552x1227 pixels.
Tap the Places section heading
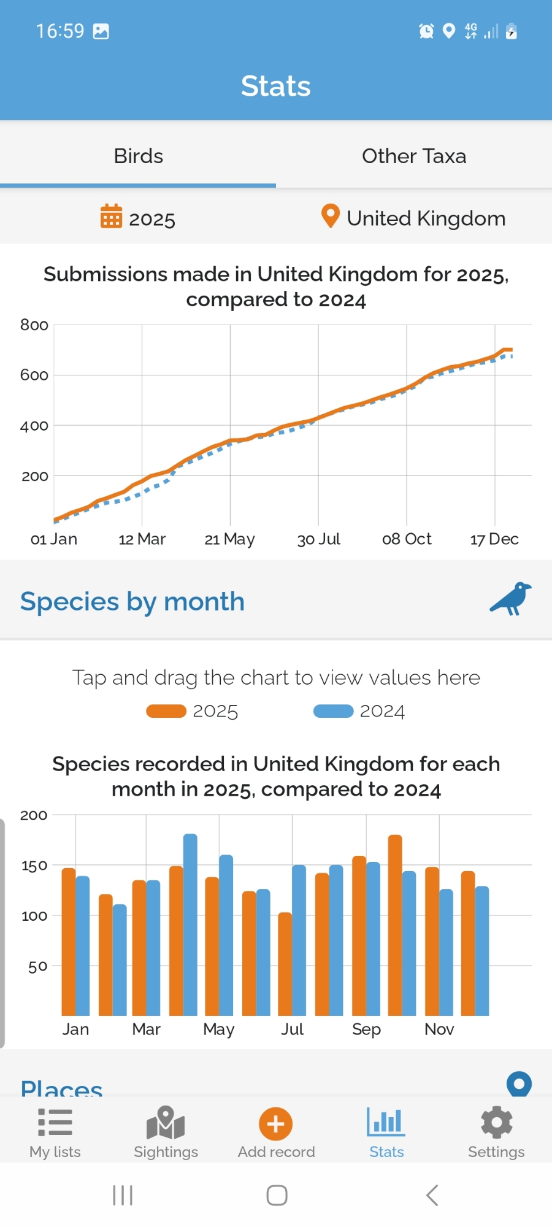click(61, 1088)
